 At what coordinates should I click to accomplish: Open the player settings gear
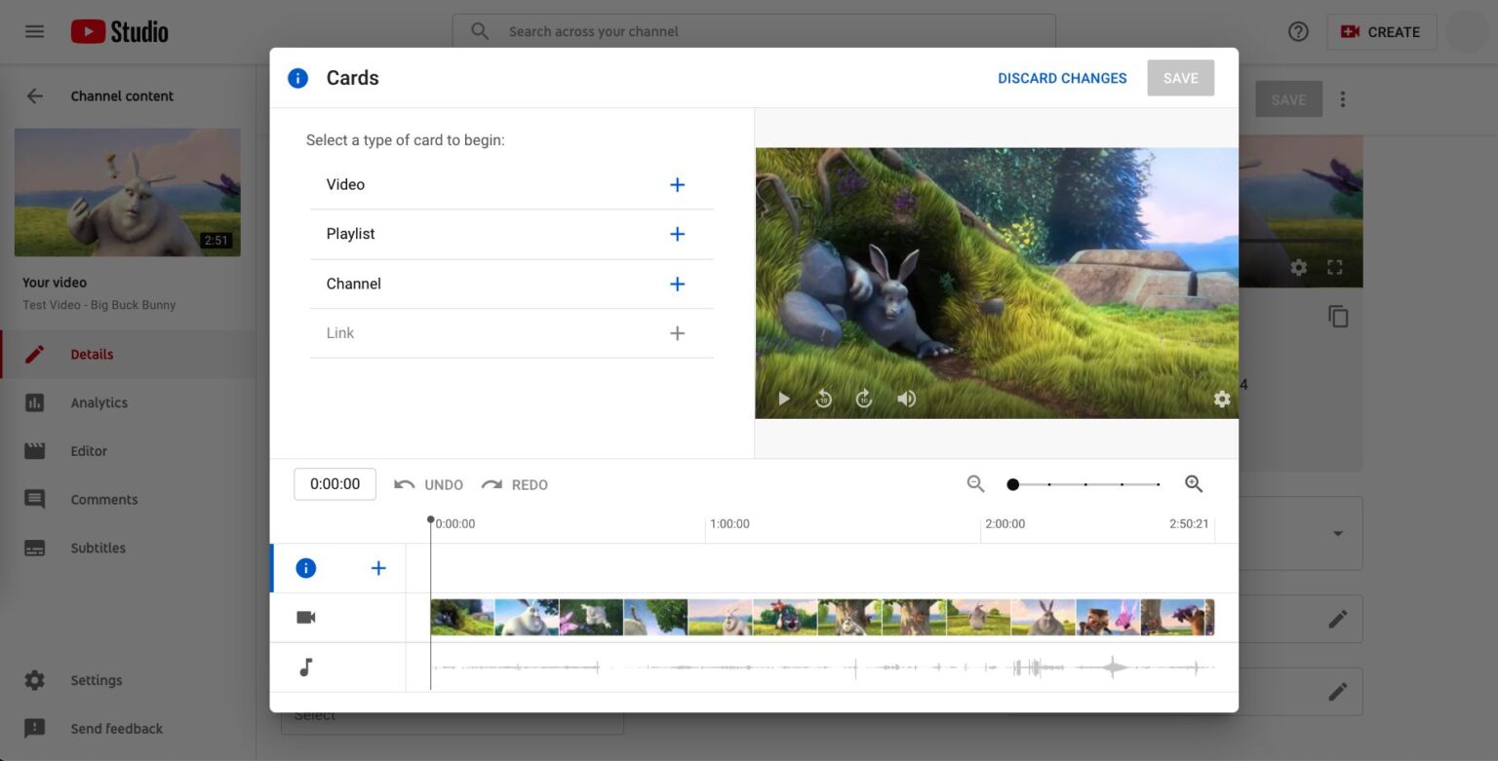(x=1222, y=399)
